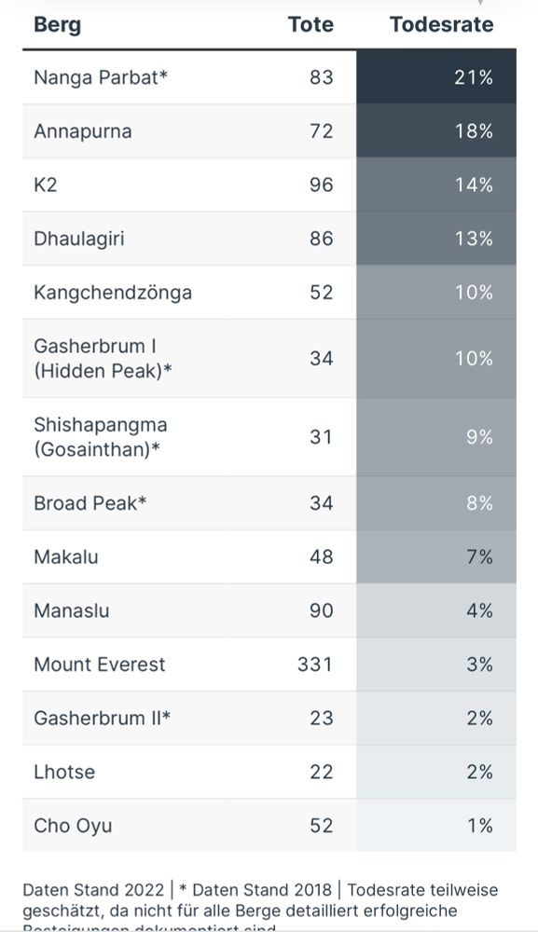Click the 18% Todesrate cell
This screenshot has width=538, height=932.
pyautogui.click(x=436, y=130)
